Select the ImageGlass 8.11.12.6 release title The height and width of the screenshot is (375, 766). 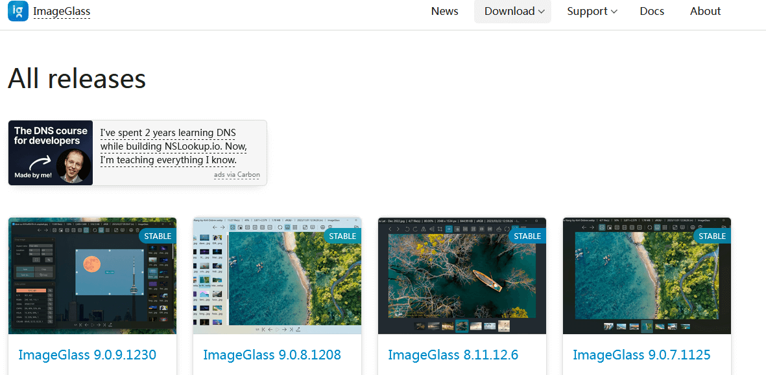[x=453, y=355]
